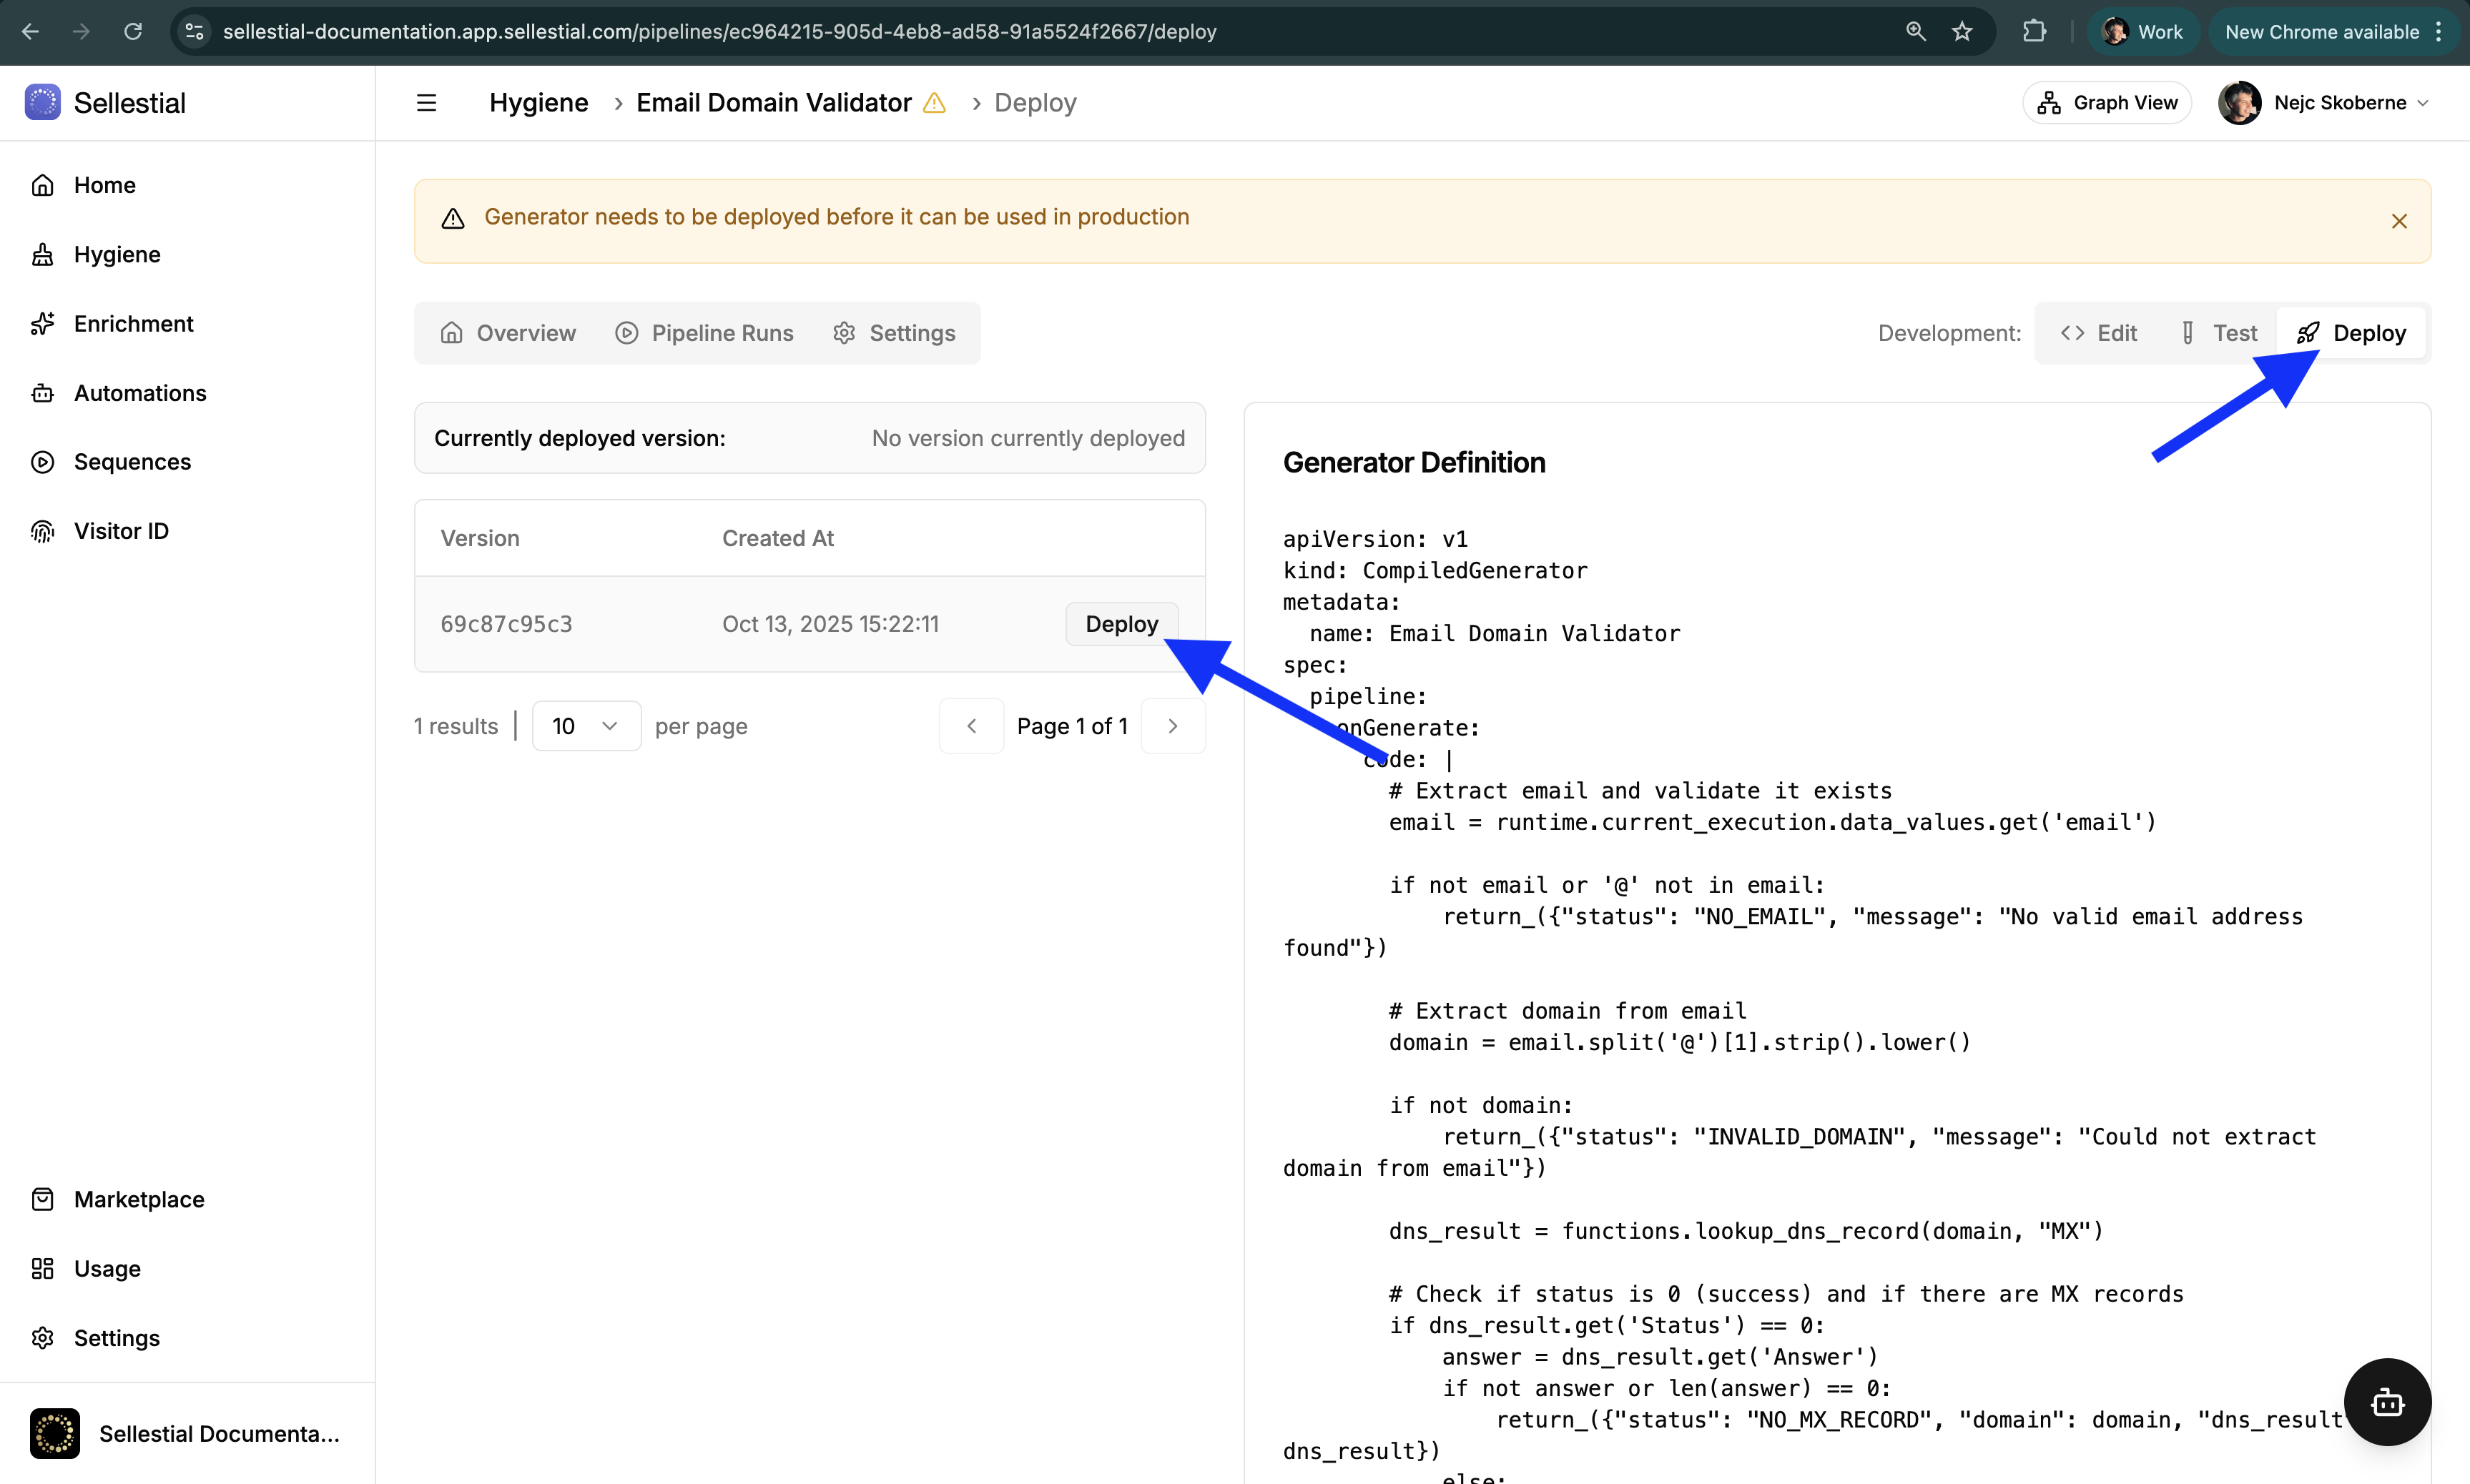Select the Visitor ID fingerprint icon
Viewport: 2470px width, 1484px height.
42,530
